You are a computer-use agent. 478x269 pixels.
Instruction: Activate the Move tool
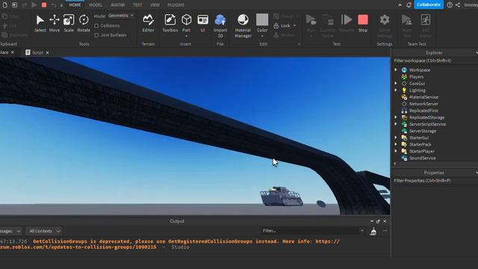[x=55, y=23]
